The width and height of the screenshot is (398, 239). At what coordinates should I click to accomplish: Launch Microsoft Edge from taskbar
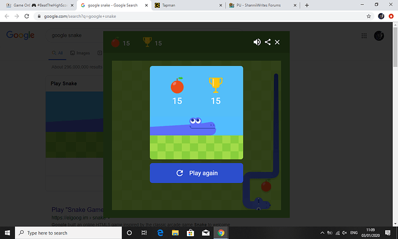click(160, 233)
